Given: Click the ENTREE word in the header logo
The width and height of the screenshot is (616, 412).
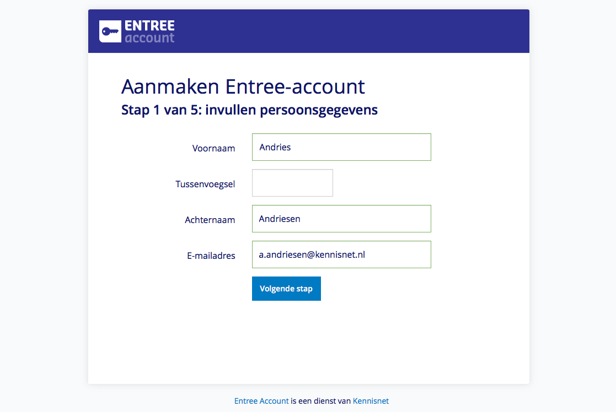Looking at the screenshot, I should click(x=149, y=25).
